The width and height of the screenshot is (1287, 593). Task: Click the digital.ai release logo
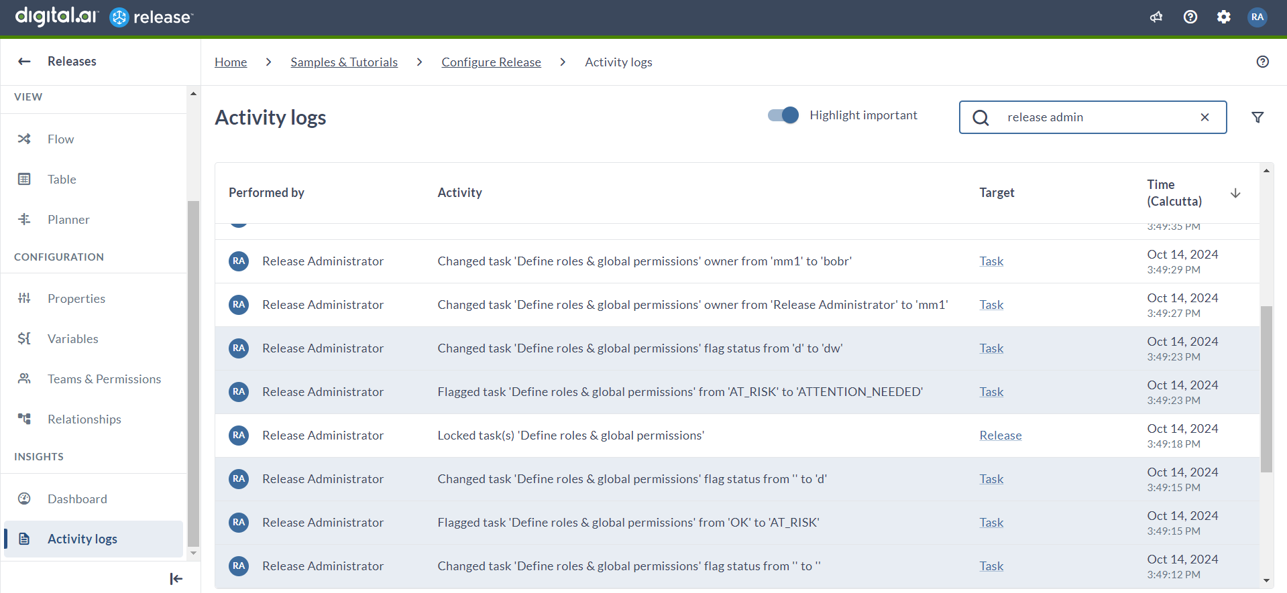pos(104,16)
